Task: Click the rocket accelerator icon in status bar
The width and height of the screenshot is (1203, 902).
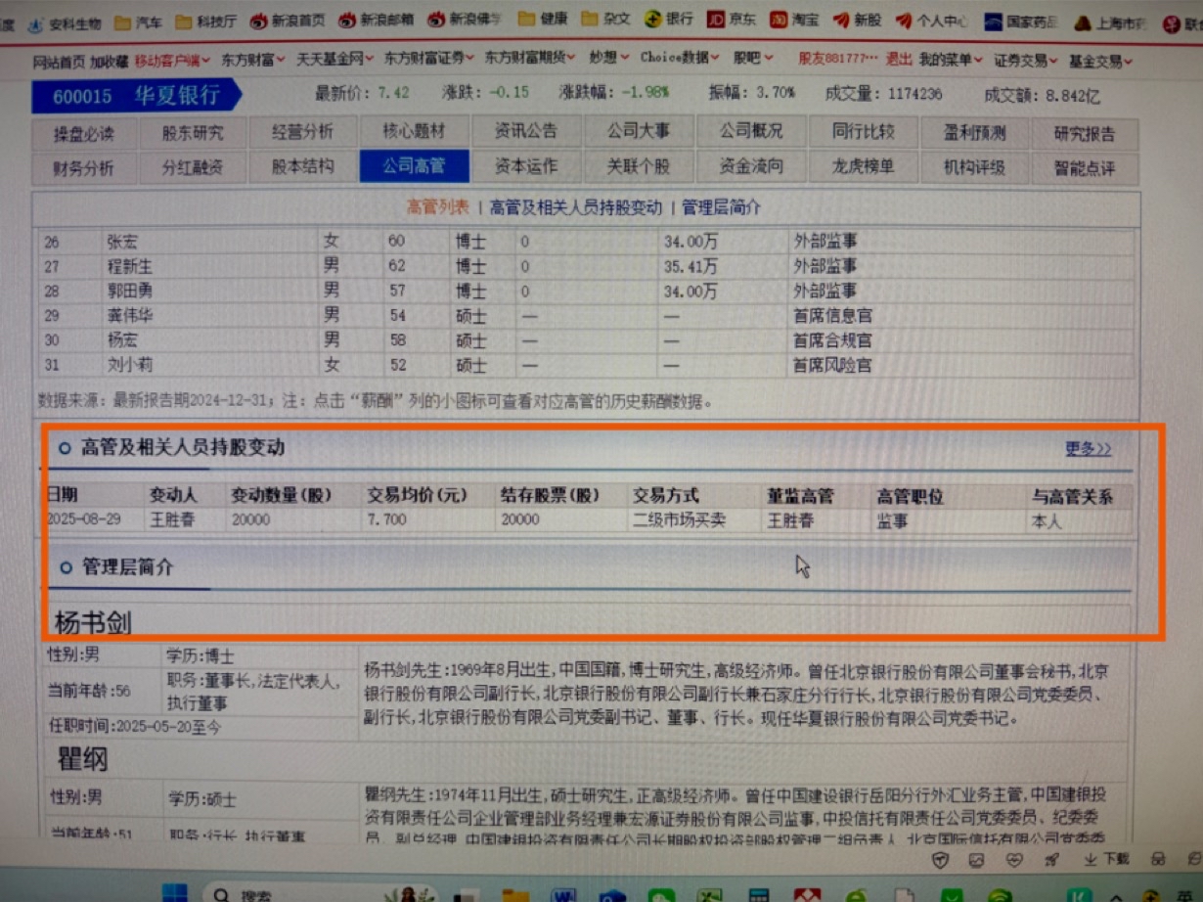Action: [1052, 859]
